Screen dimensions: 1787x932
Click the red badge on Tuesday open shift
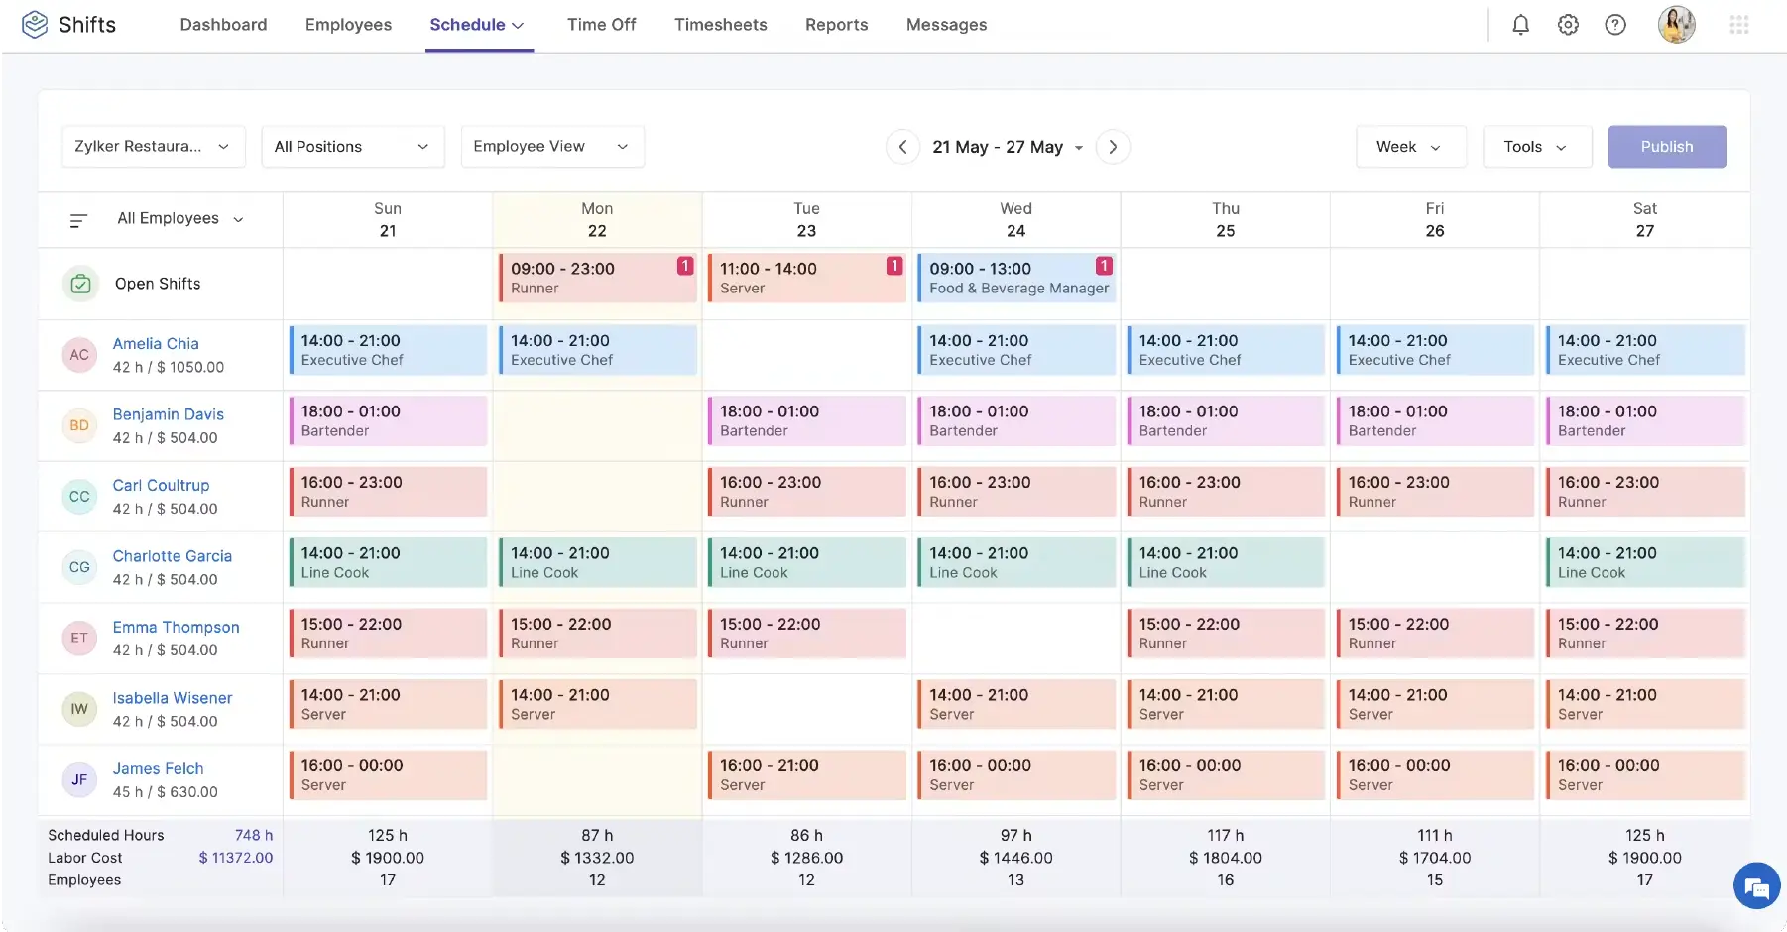click(894, 266)
